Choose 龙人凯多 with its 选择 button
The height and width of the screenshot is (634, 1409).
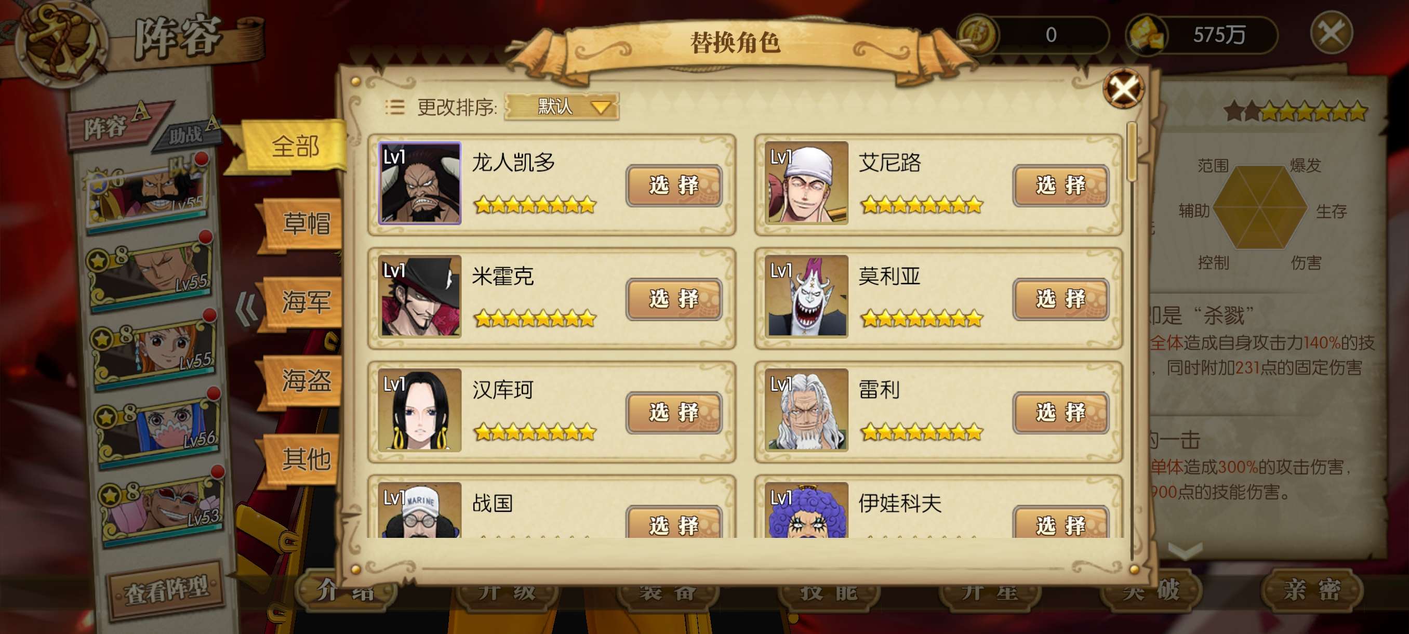coord(674,186)
